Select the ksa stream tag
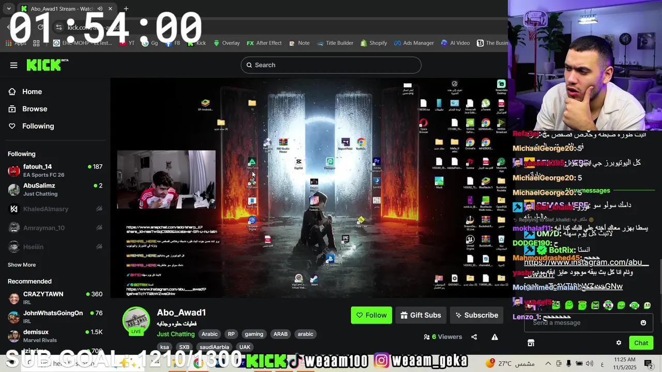The image size is (662, 372). pos(164,347)
